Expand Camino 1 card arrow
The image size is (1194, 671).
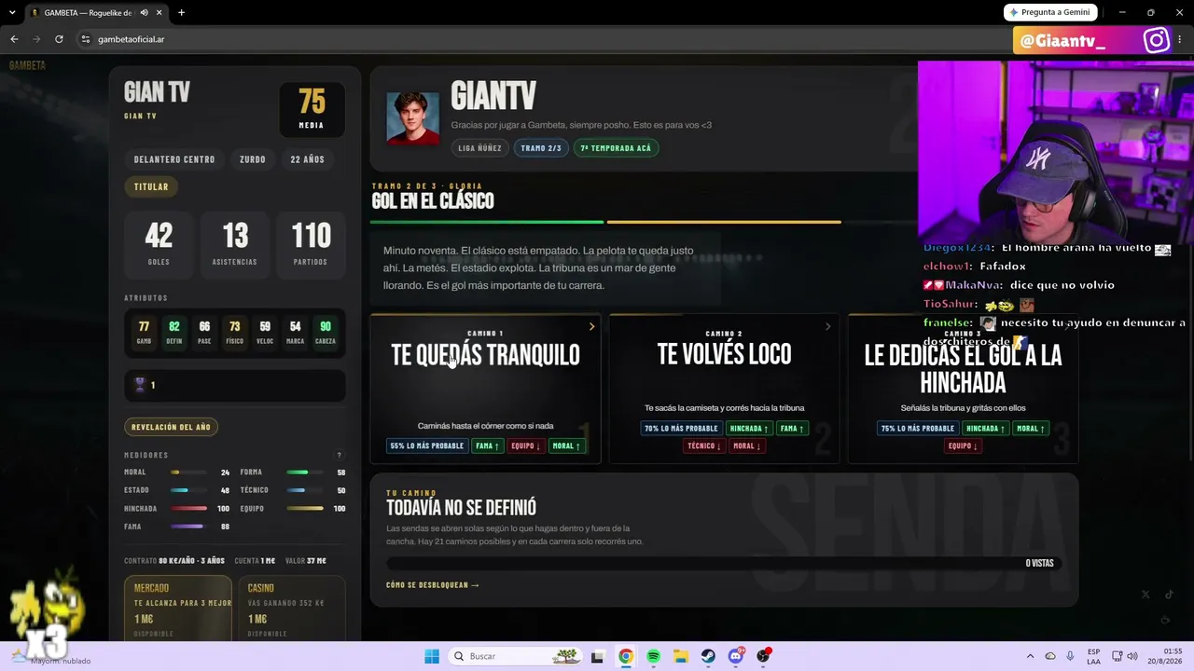[591, 326]
